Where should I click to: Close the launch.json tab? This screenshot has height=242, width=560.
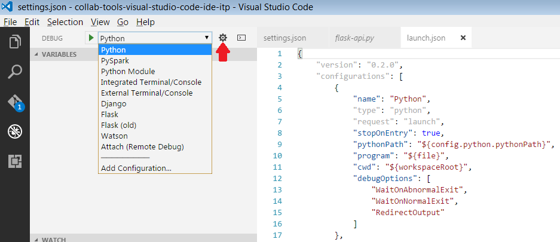463,38
